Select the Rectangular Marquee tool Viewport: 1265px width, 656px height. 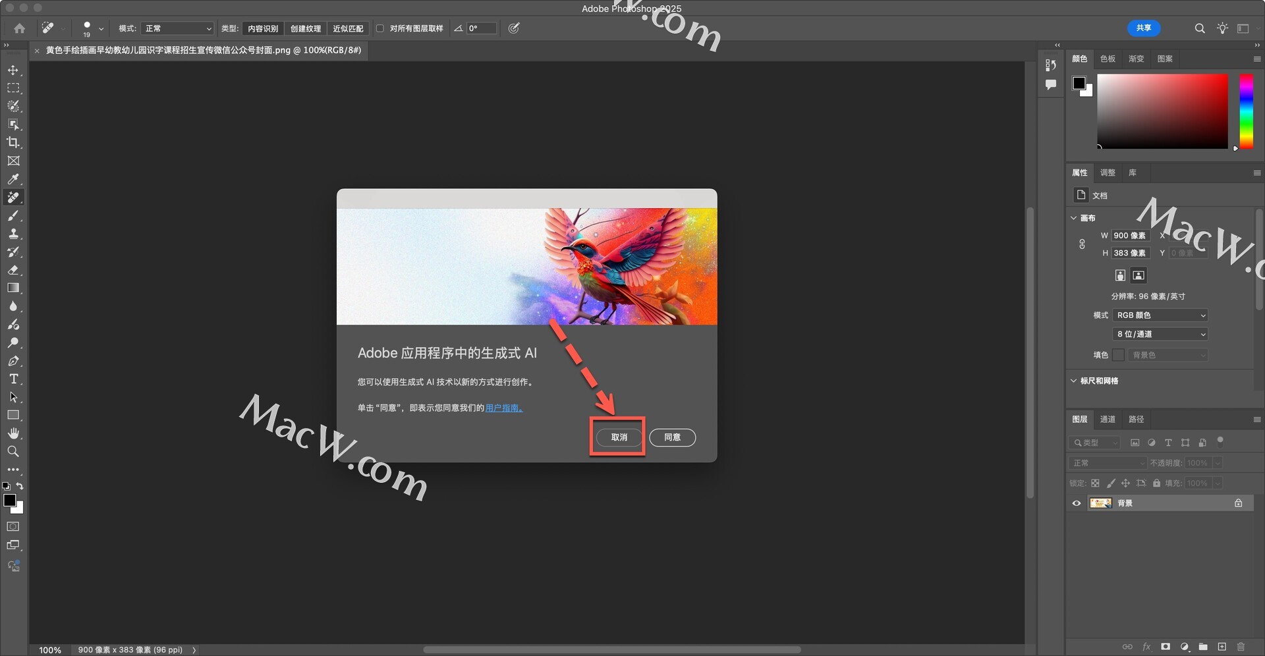(x=13, y=88)
